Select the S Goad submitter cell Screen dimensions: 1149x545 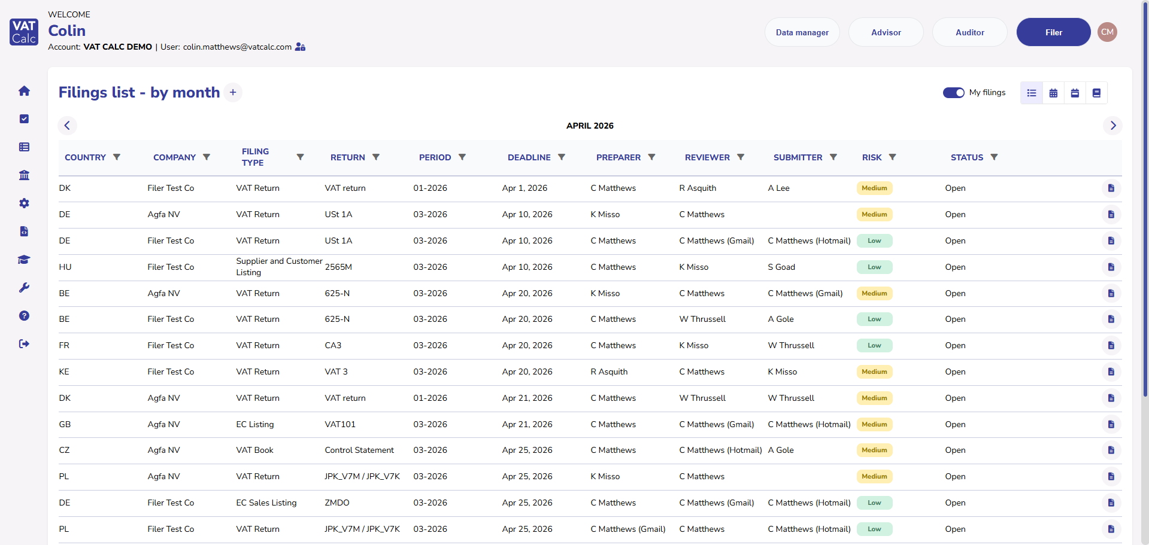click(x=781, y=267)
